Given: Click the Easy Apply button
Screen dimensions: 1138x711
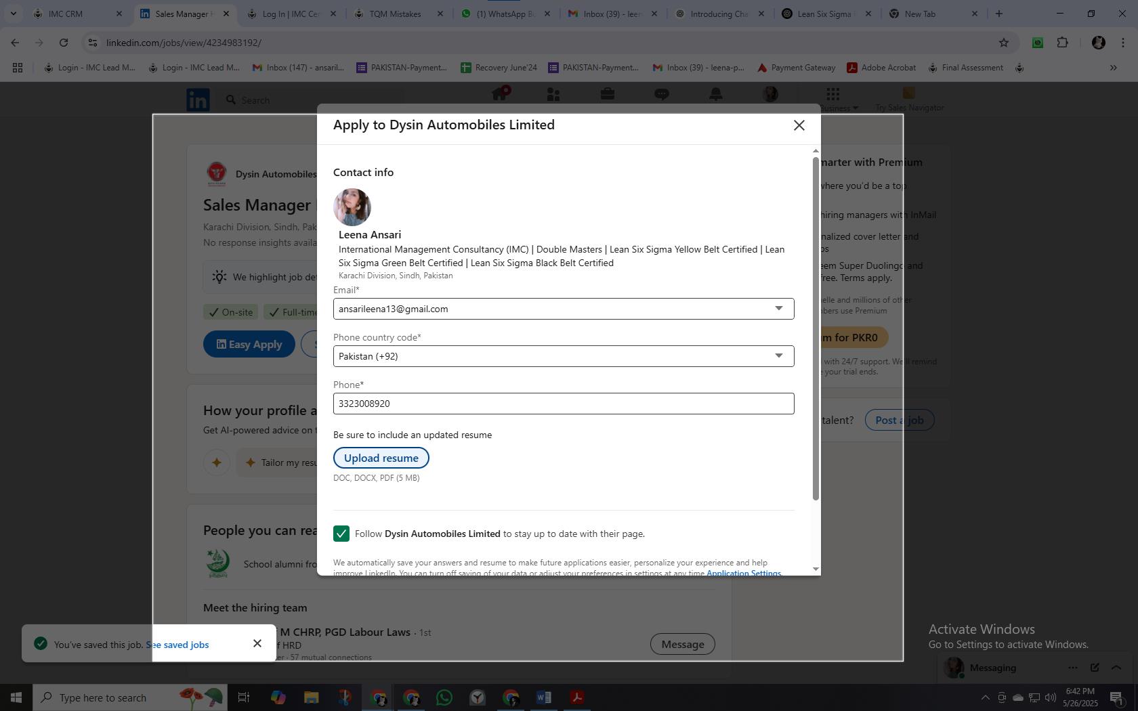Looking at the screenshot, I should (x=249, y=344).
